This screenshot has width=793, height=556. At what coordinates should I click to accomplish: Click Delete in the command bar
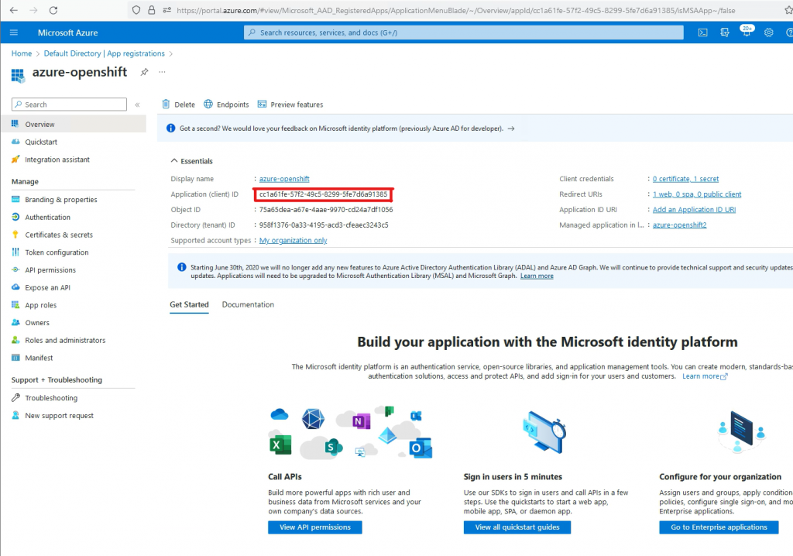click(179, 105)
